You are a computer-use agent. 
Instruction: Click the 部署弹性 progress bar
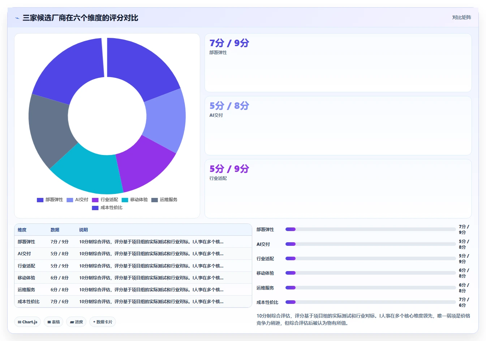tap(370, 229)
